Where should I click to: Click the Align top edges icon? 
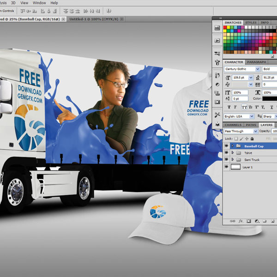pos(23,11)
